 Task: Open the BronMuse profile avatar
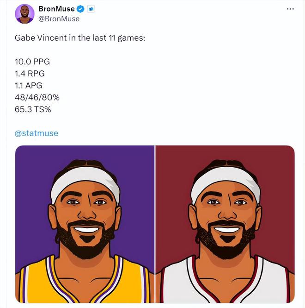pyautogui.click(x=24, y=14)
